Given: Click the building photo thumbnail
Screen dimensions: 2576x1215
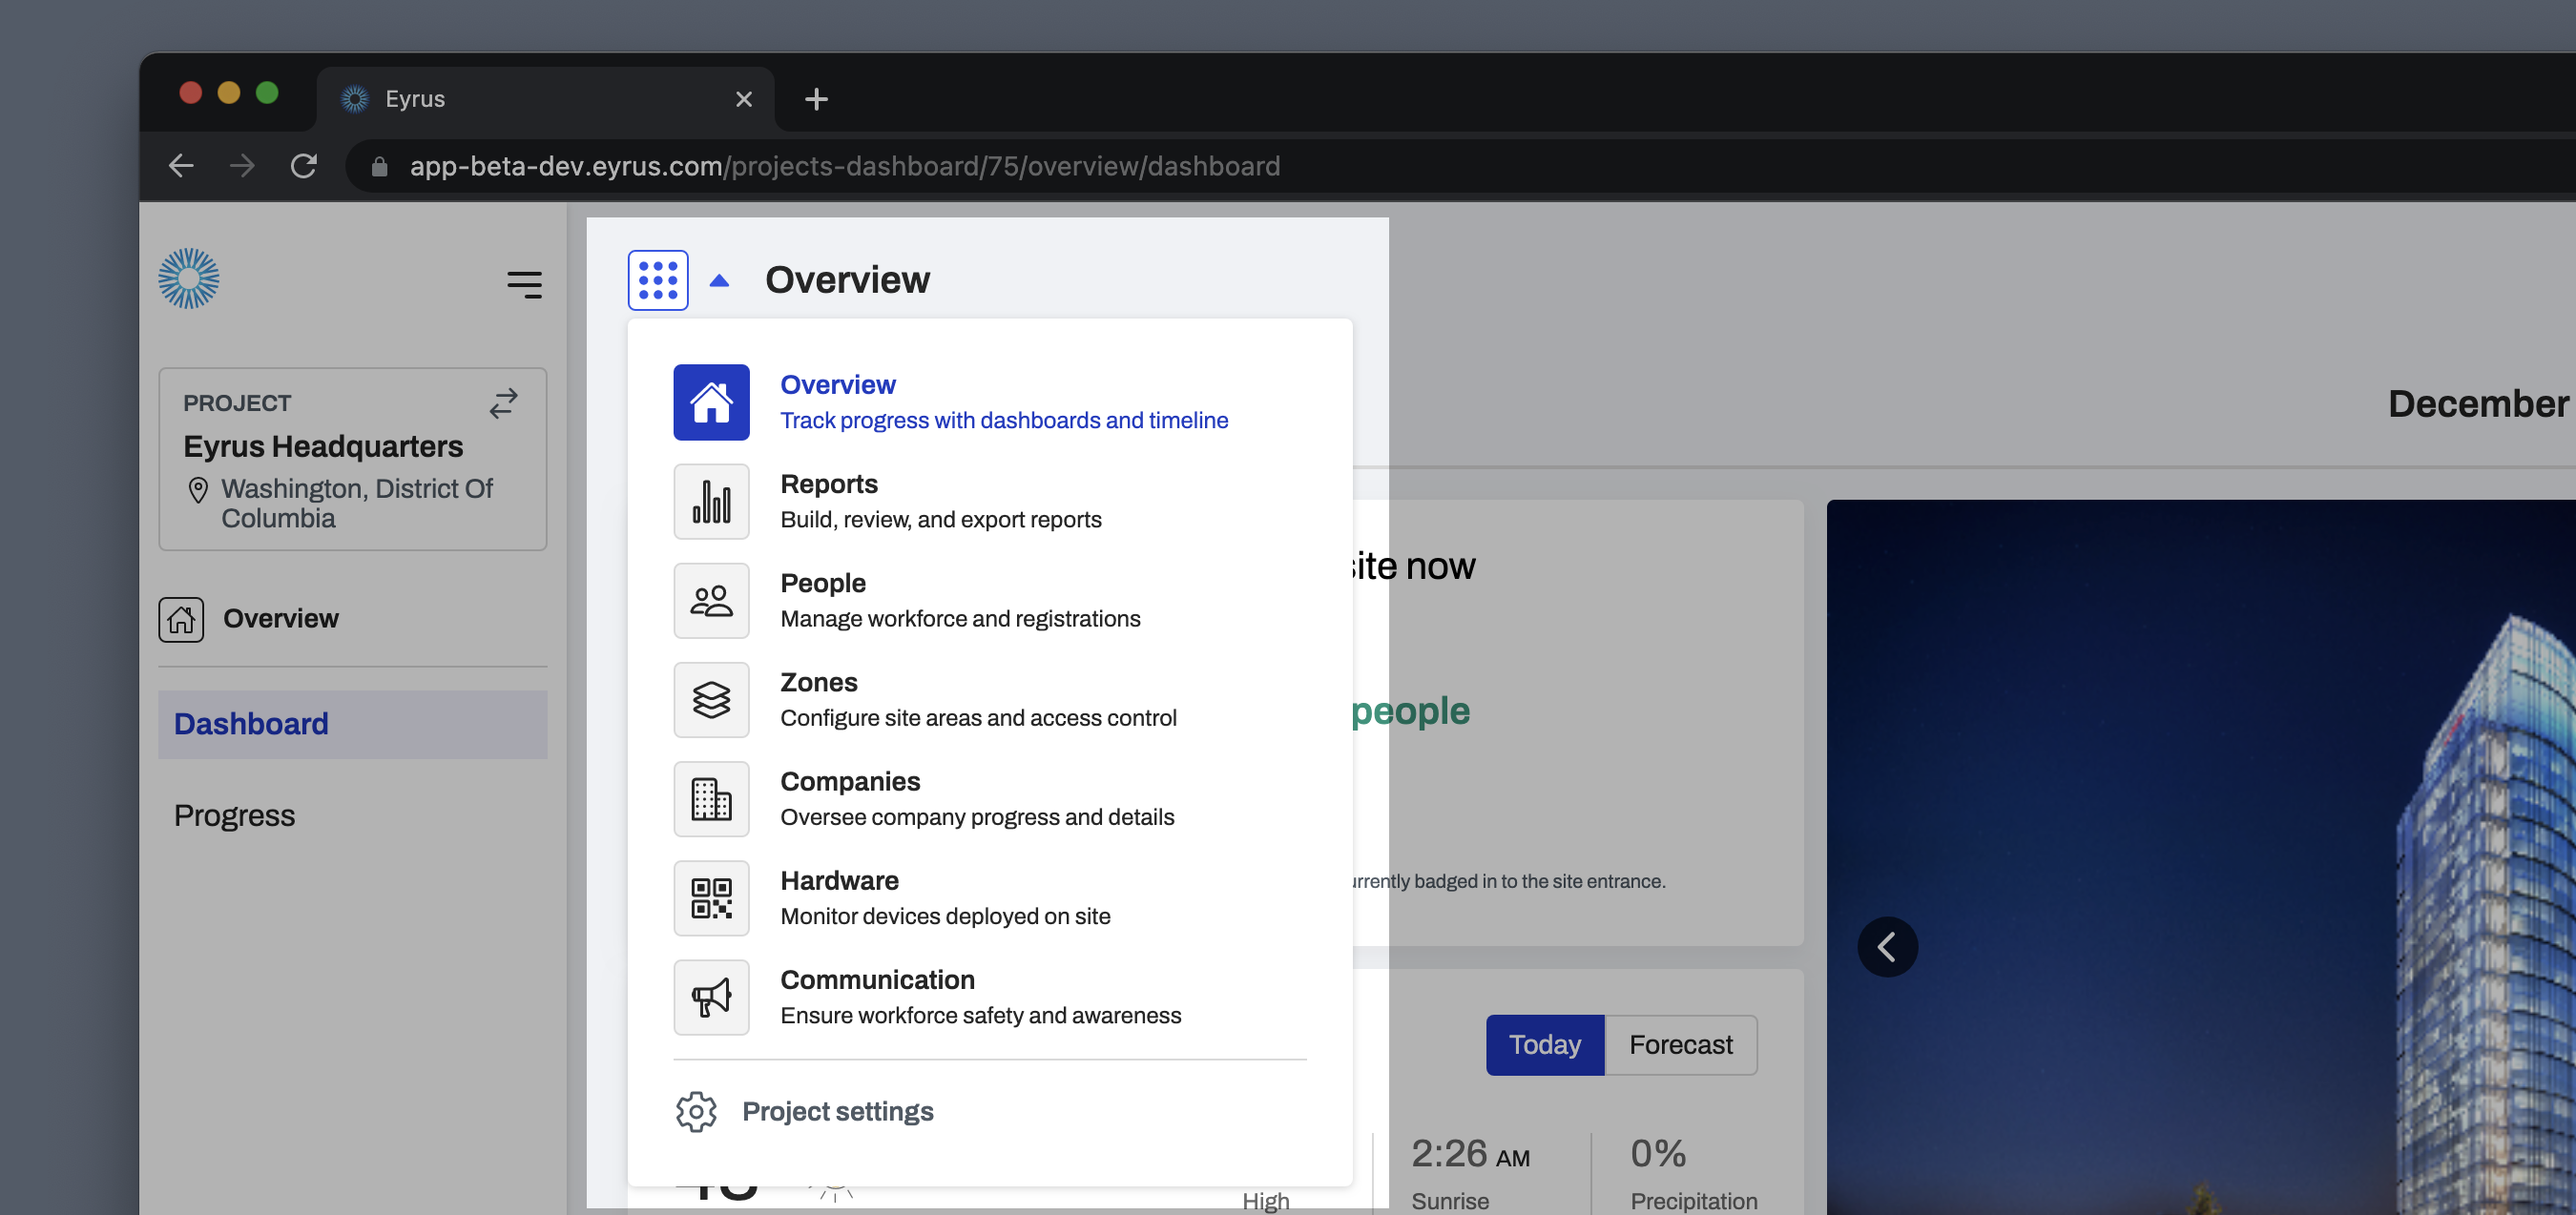Looking at the screenshot, I should pos(2201,857).
